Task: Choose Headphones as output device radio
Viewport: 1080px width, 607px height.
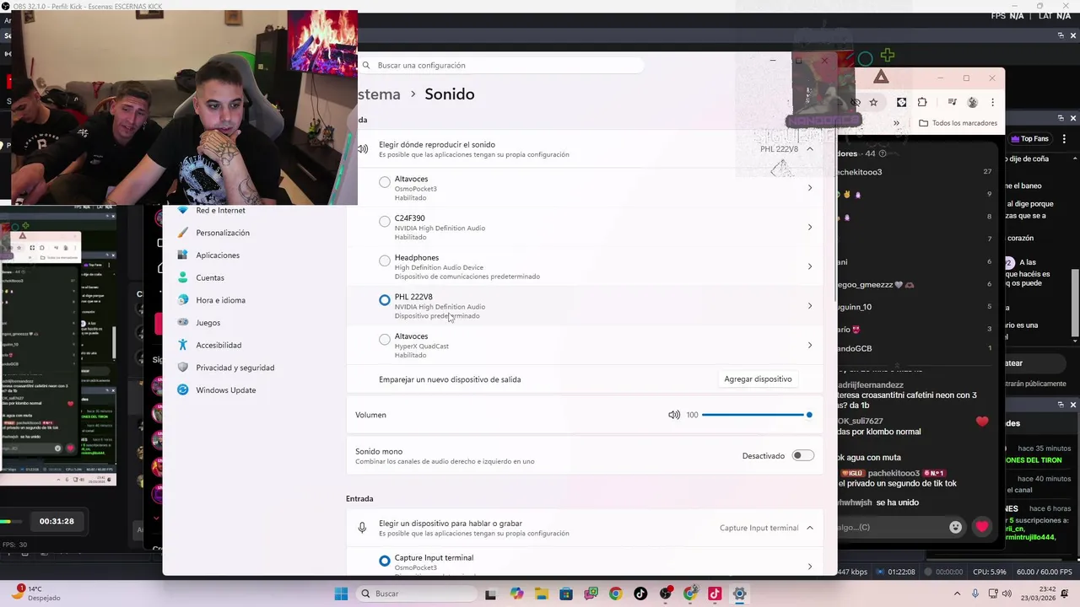Action: (385, 261)
